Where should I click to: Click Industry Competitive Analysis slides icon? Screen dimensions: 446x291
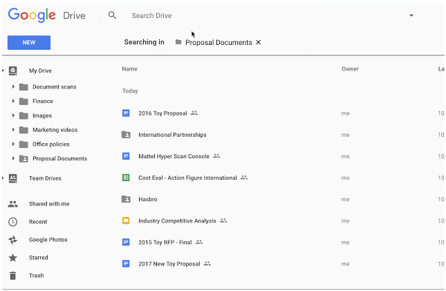126,221
